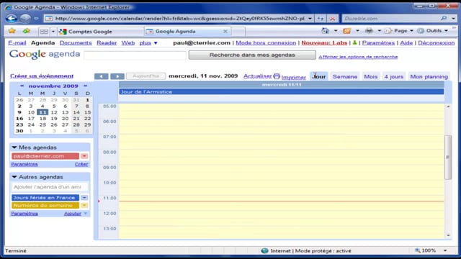
Task: Open new blank browser tab
Action: [238, 31]
